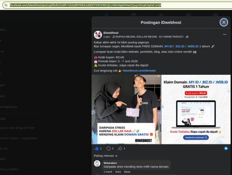Click the Periode klaim: 5 - 7 Juni 2026 text
Viewport: 232px width, 175px height.
118,61
